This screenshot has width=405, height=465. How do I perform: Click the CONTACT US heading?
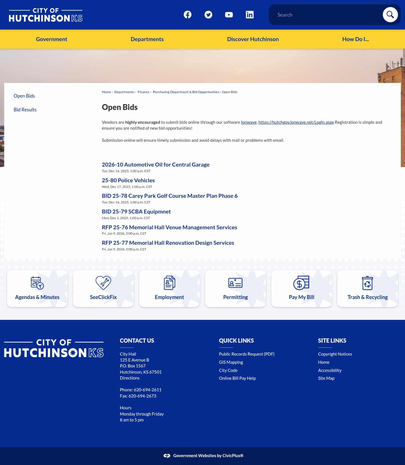point(137,341)
